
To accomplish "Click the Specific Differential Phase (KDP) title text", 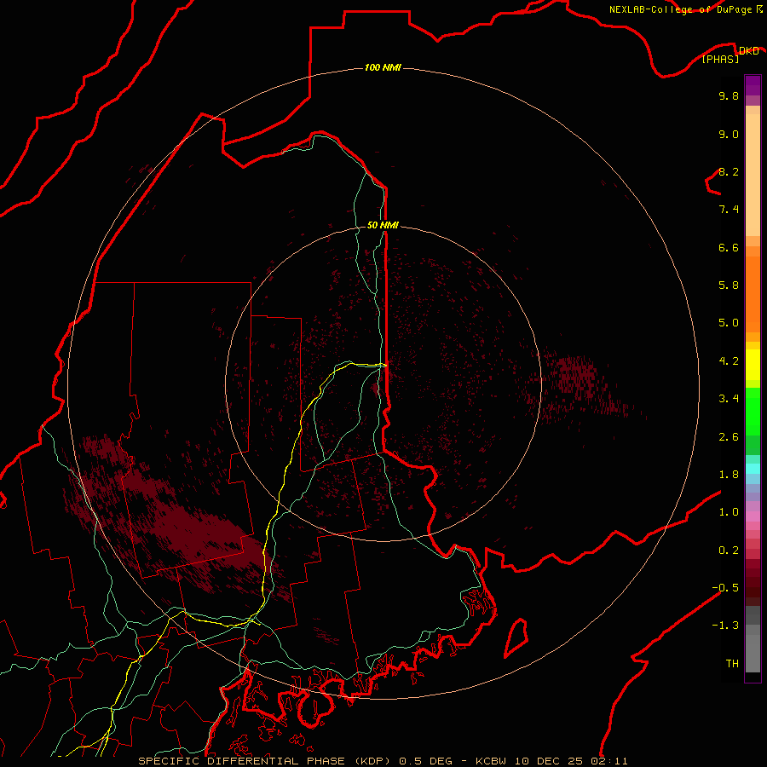I will 265,761.
